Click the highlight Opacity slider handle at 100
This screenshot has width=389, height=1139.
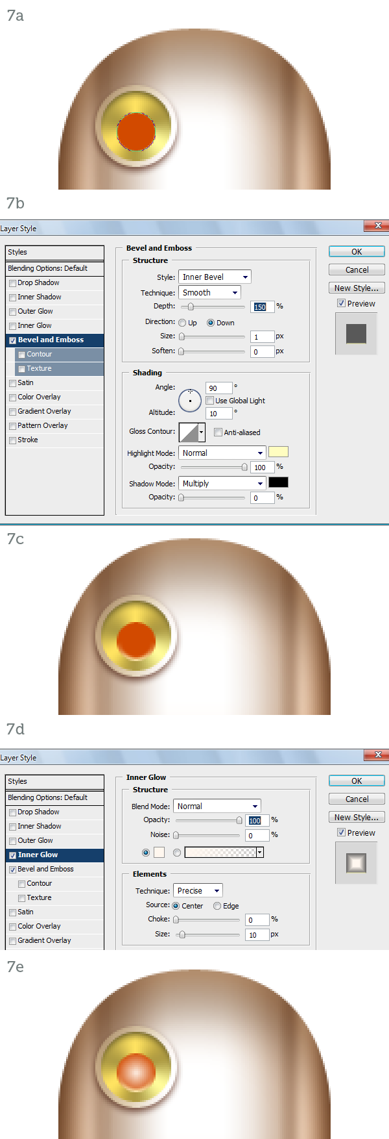point(244,467)
